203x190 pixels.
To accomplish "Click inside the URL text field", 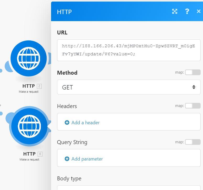I will click(128, 50).
